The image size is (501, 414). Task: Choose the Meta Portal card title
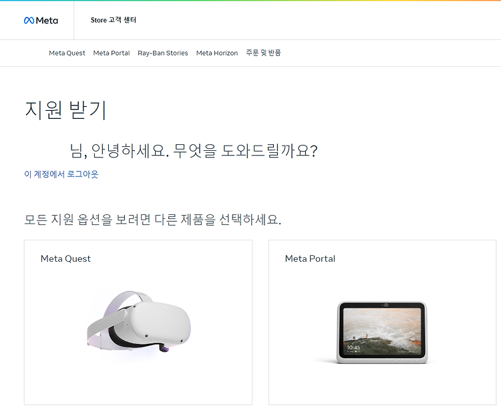point(310,258)
